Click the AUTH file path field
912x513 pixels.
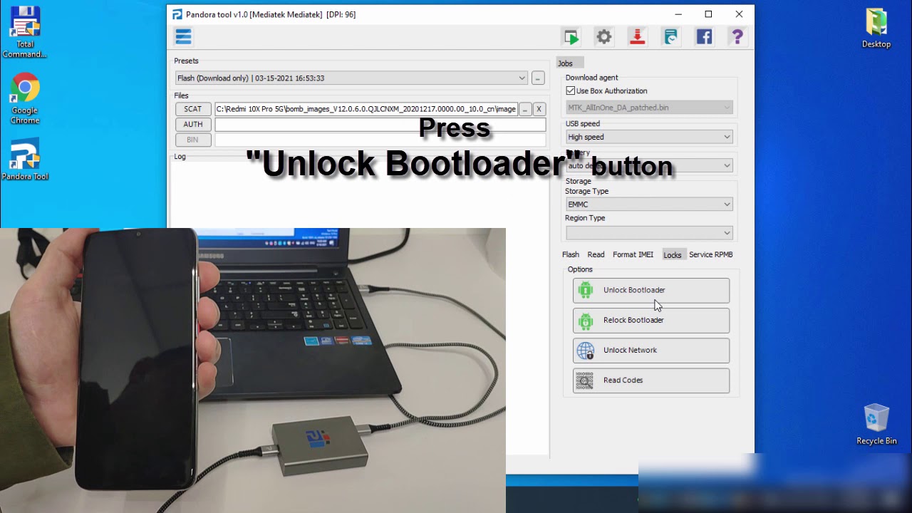[380, 124]
